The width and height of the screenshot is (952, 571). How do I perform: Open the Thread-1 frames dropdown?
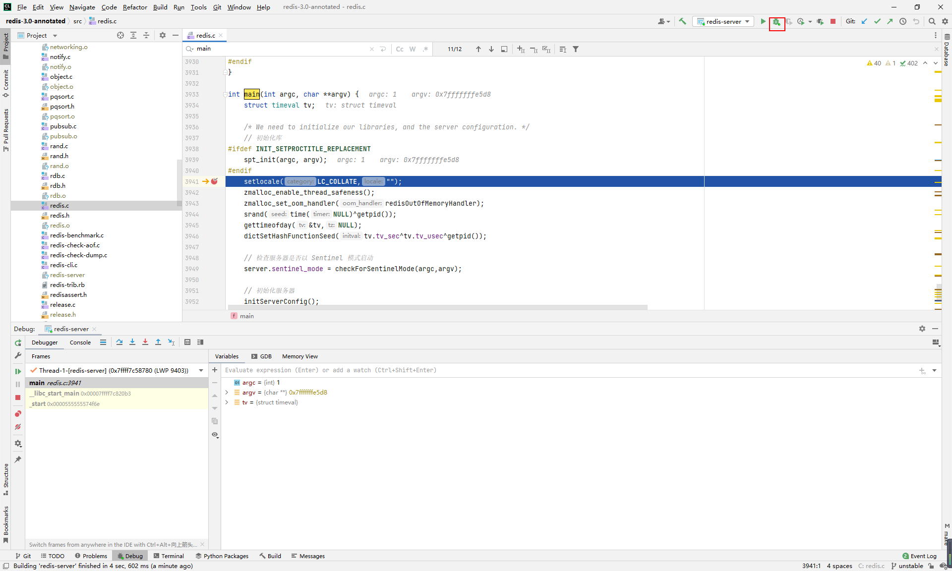point(201,370)
